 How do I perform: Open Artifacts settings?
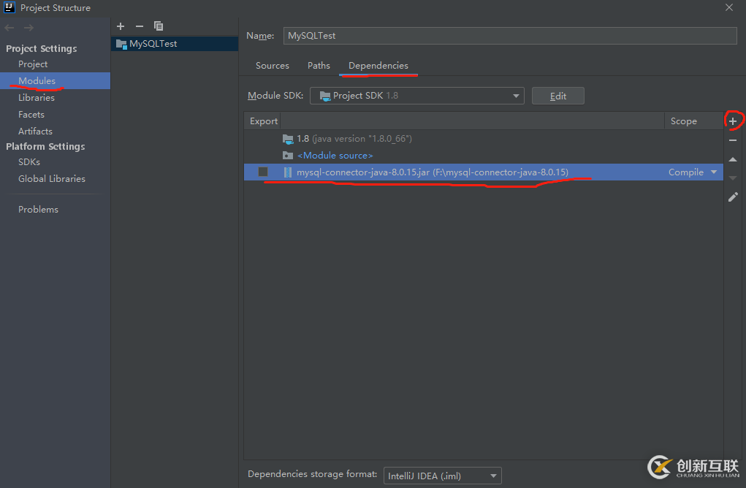[x=35, y=131]
